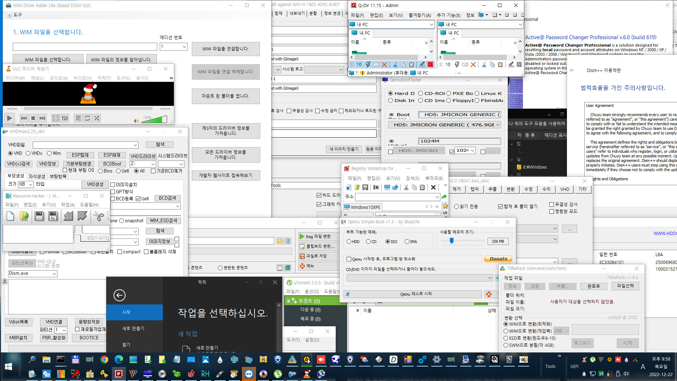
Task: Click Registry Workshop favorites star icon
Action: point(445,206)
